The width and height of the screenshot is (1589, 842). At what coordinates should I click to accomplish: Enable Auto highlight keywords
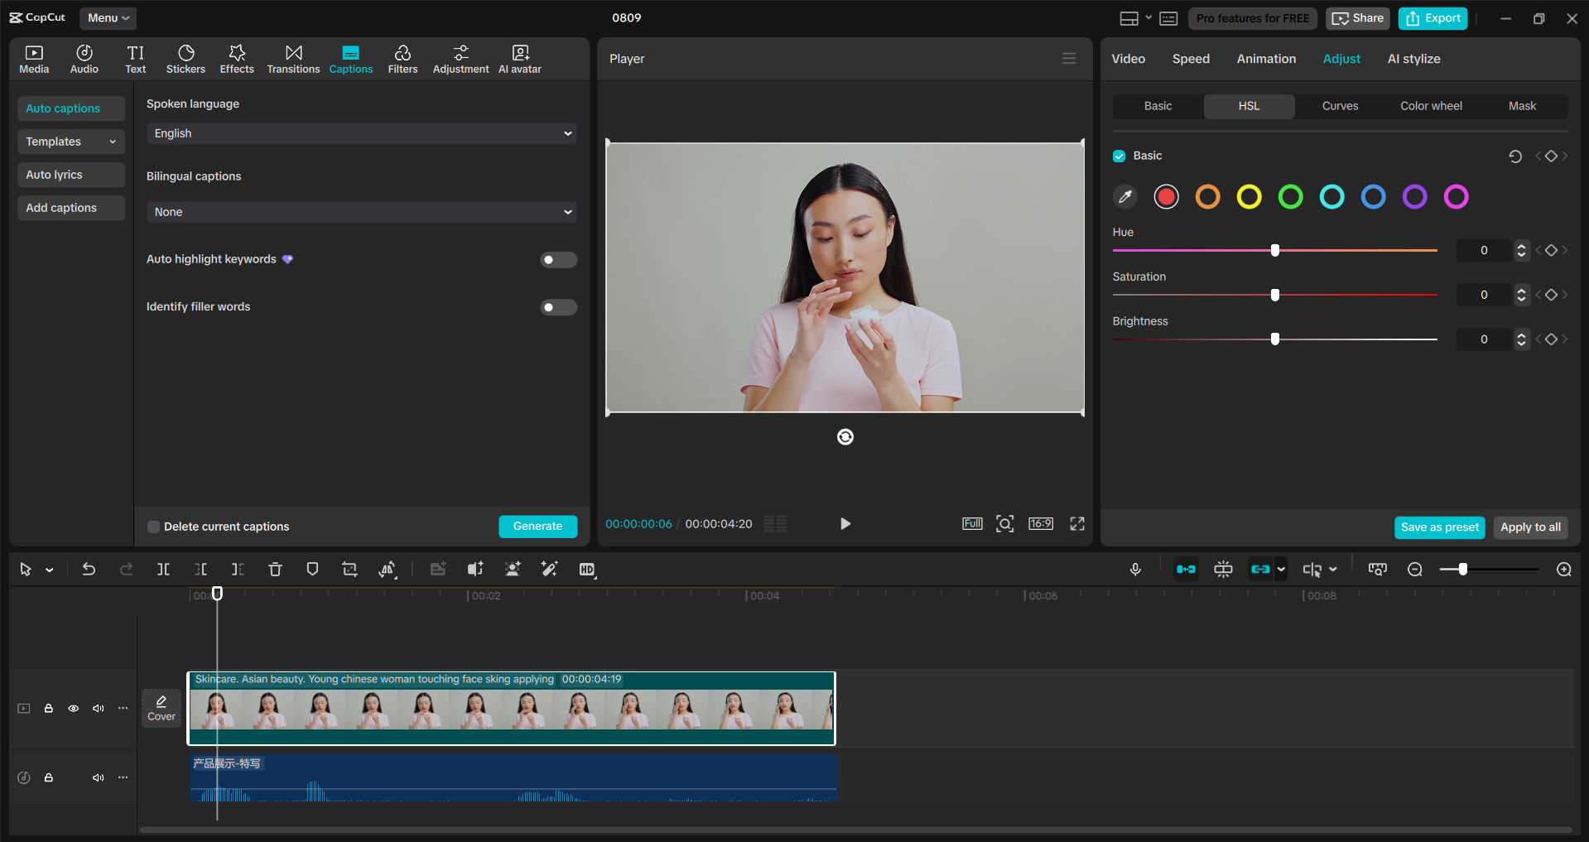[558, 259]
